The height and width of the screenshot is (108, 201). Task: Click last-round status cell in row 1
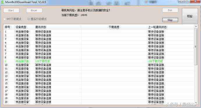[156, 32]
